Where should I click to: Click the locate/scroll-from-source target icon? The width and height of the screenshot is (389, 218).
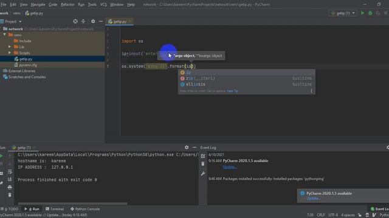point(75,22)
